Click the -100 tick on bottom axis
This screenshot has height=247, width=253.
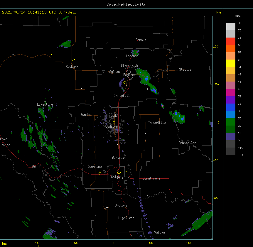[37, 243]
